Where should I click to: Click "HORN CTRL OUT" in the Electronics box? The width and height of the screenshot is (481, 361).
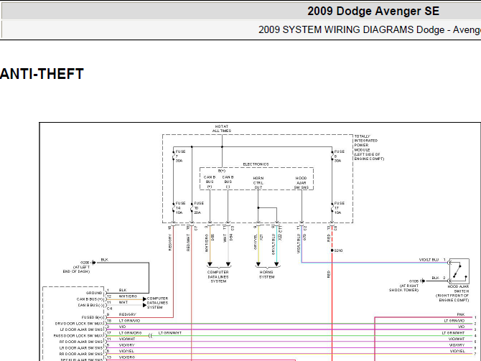click(258, 182)
